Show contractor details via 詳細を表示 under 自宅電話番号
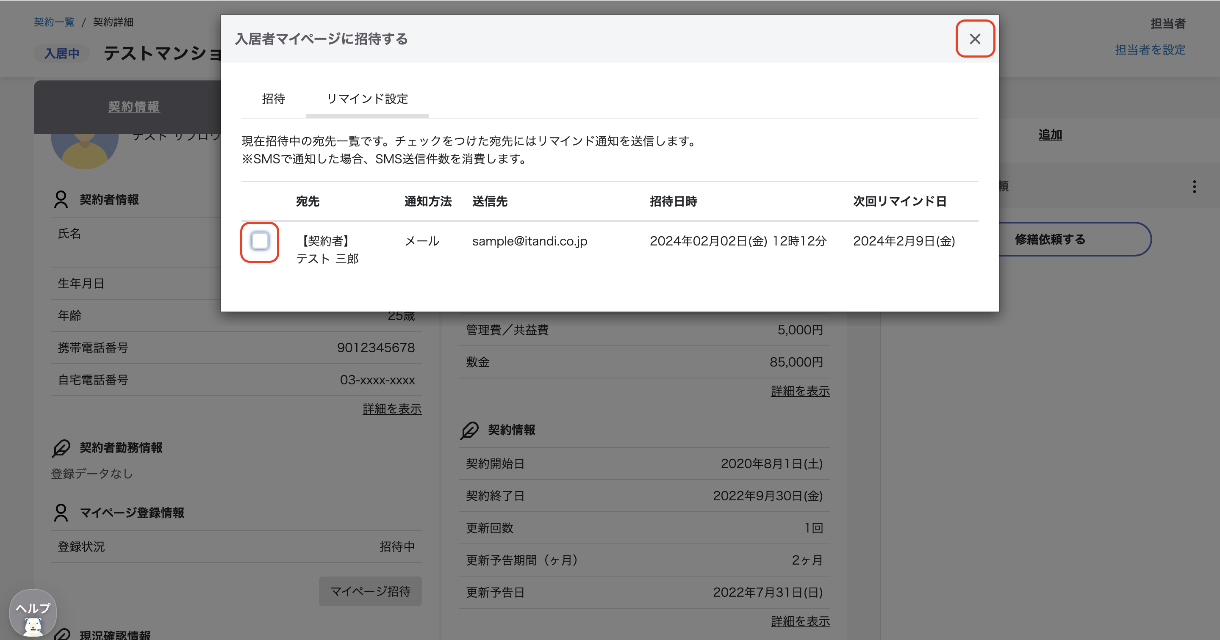1220x640 pixels. point(392,409)
